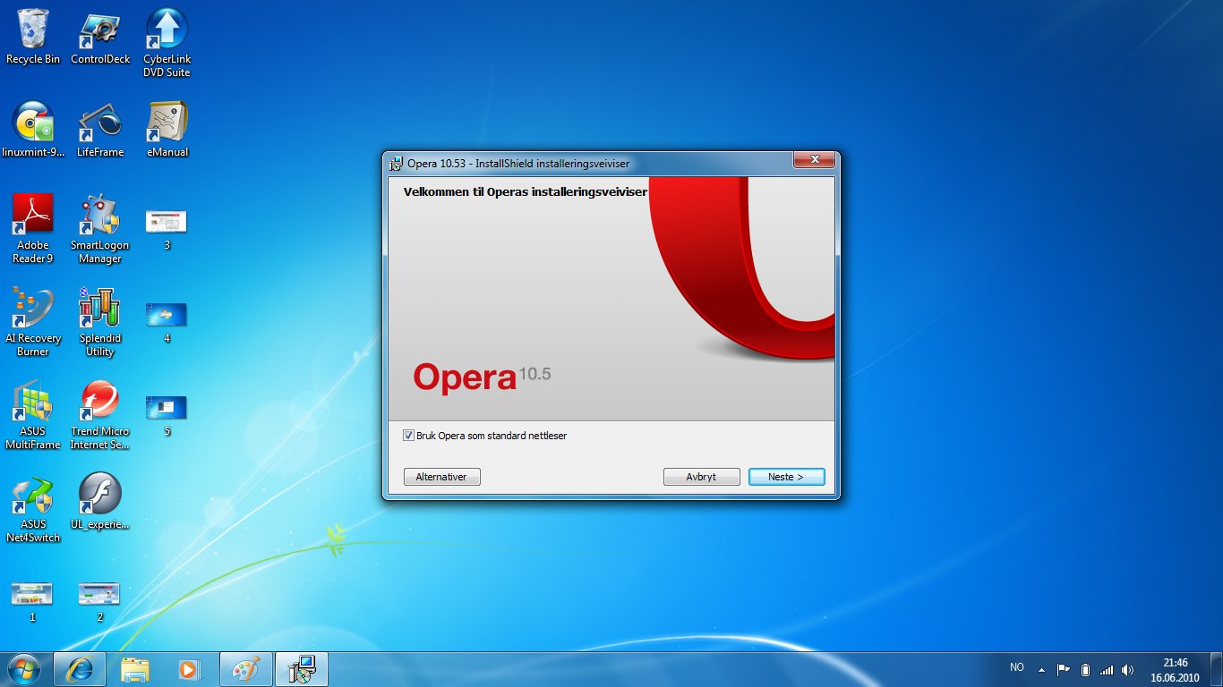Select the image thumbnail labeled 1

[32, 601]
